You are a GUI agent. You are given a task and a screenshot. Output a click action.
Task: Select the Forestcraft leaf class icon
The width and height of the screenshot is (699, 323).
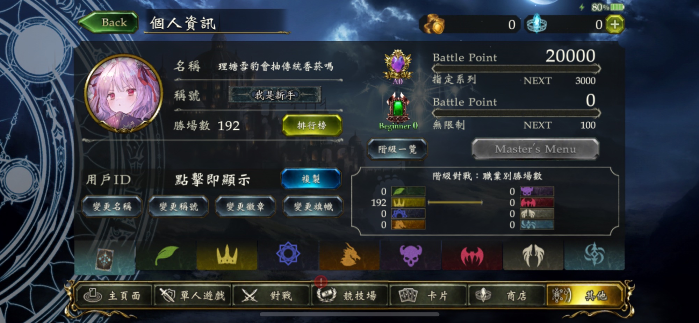[x=166, y=256]
